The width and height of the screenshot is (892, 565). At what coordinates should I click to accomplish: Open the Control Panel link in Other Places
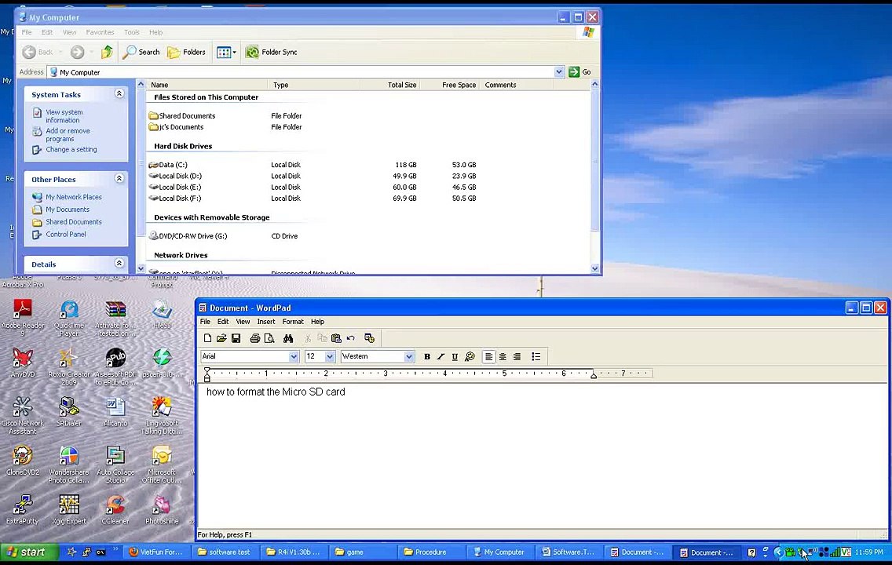tap(65, 235)
